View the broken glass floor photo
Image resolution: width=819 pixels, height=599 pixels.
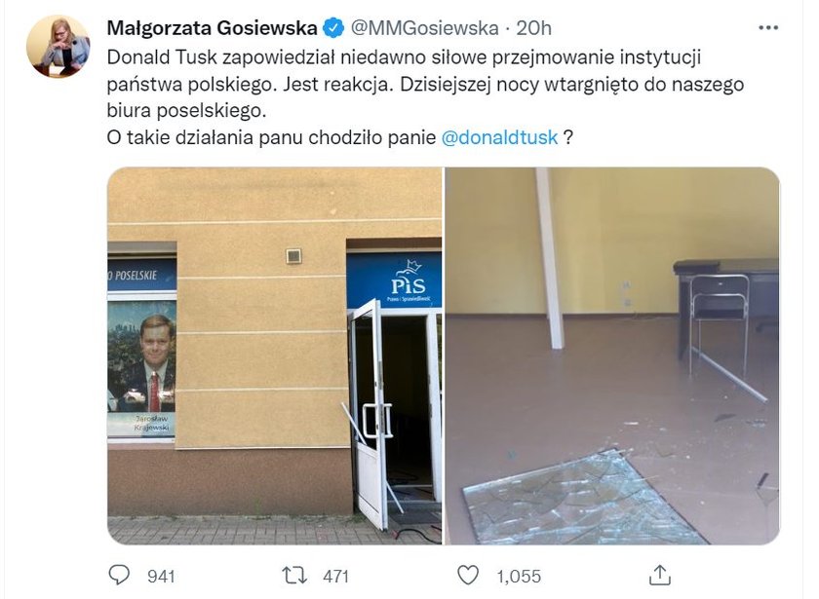coord(612,356)
